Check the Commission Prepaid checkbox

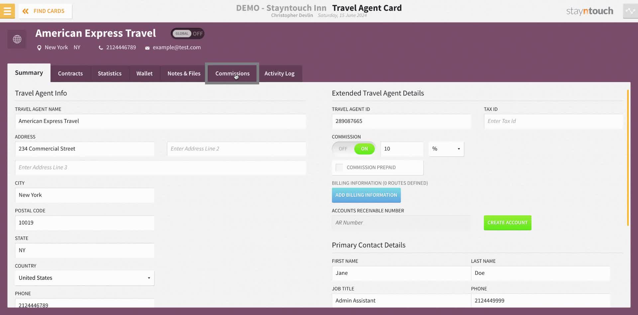coord(339,167)
